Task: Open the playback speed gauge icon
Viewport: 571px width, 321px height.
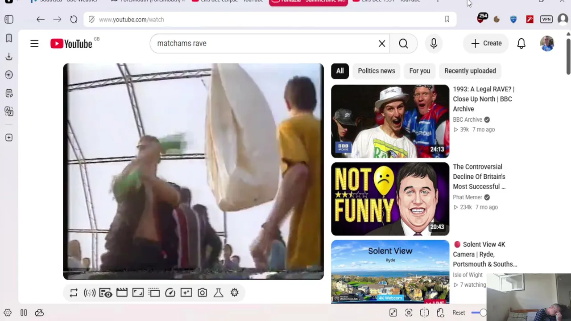Action: coord(170,292)
